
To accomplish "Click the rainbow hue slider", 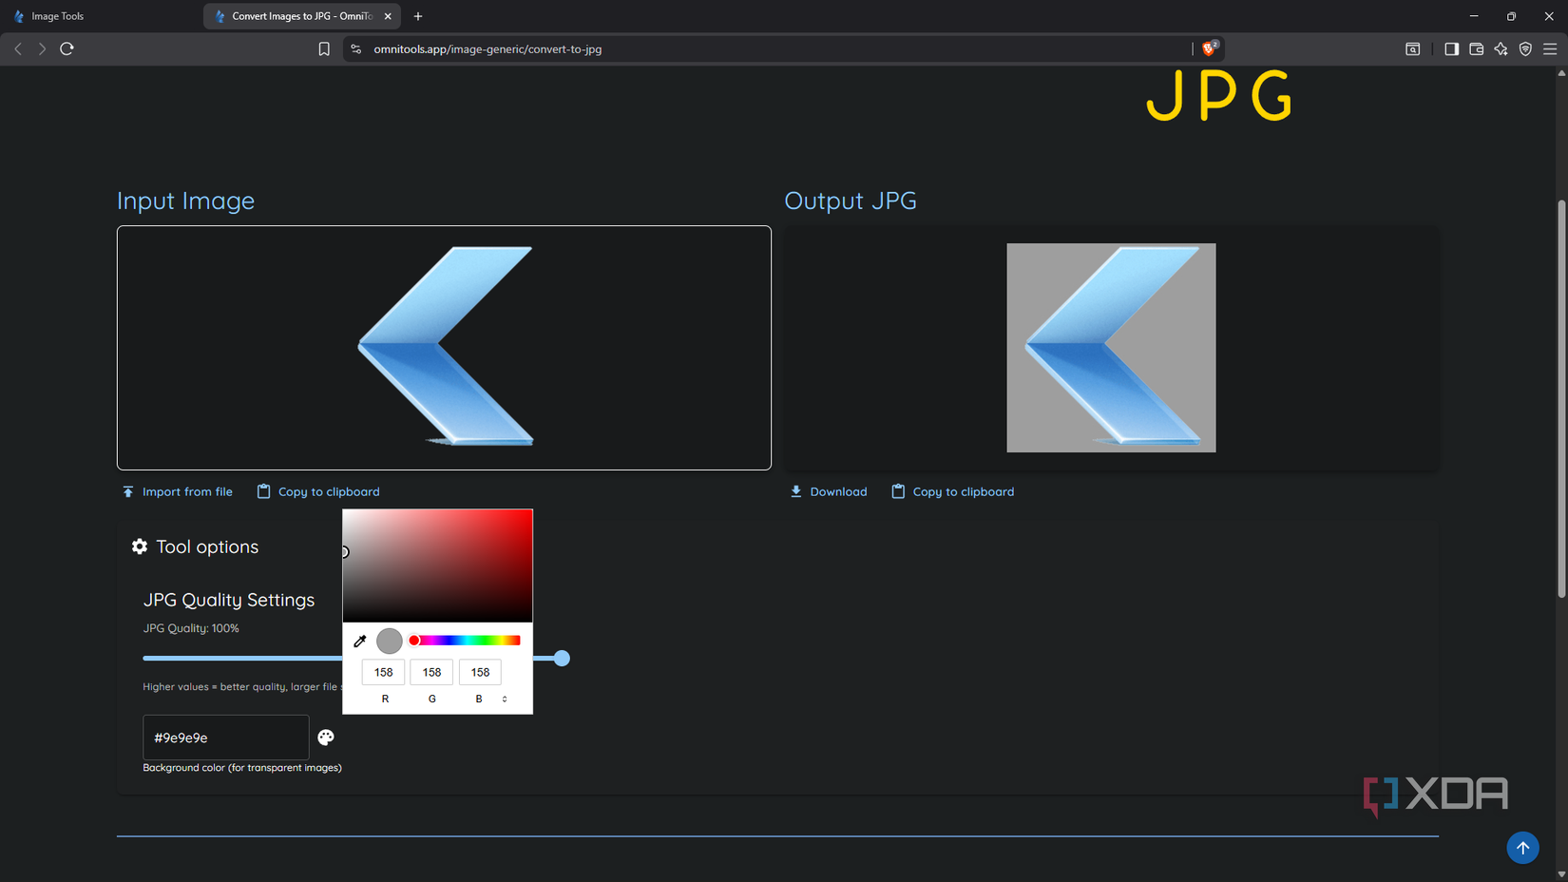I will tap(465, 641).
